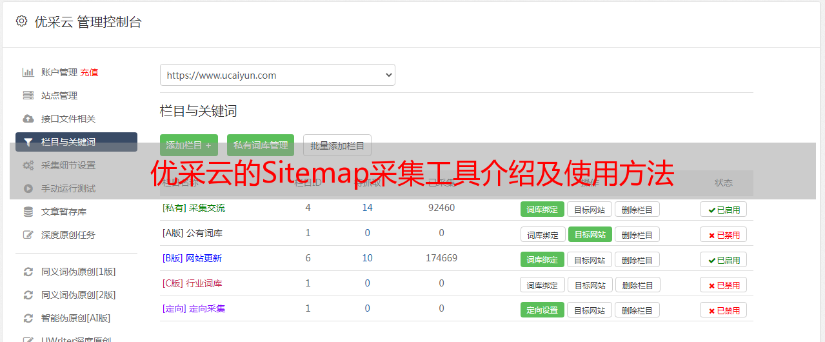Click the bar chart icon for 账户管理
This screenshot has height=342, width=825.
tap(28, 72)
